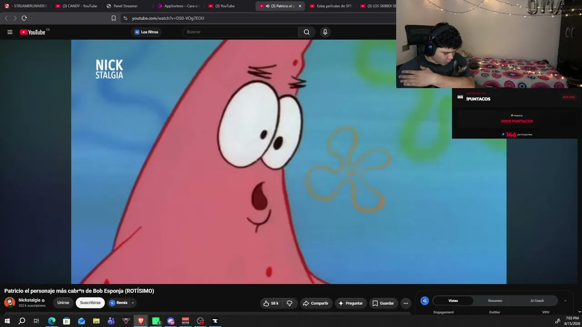Open WhatsApp from the taskbar
The width and height of the screenshot is (582, 327).
coord(156,321)
